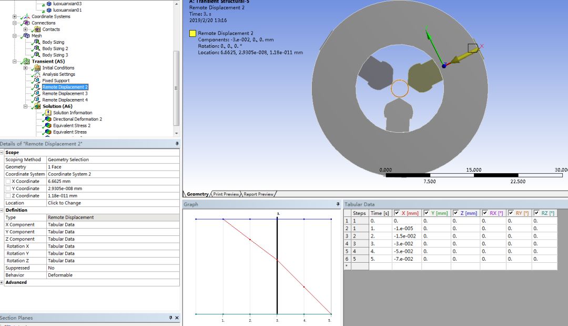Click the outline tree scroll down arrow

pyautogui.click(x=176, y=133)
